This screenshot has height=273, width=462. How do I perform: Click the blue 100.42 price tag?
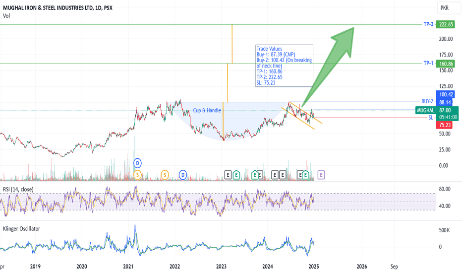446,94
